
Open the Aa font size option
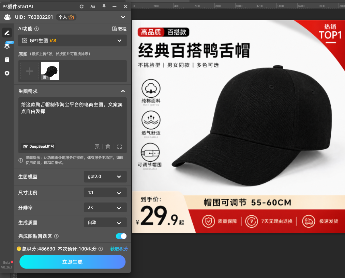pyautogui.click(x=93, y=6)
